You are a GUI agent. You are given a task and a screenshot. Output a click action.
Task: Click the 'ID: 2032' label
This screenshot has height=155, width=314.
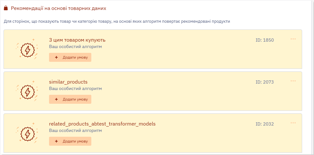point(265,124)
